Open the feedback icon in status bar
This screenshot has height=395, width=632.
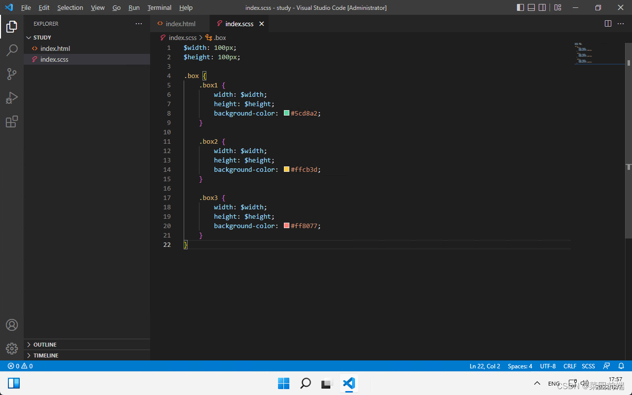606,366
